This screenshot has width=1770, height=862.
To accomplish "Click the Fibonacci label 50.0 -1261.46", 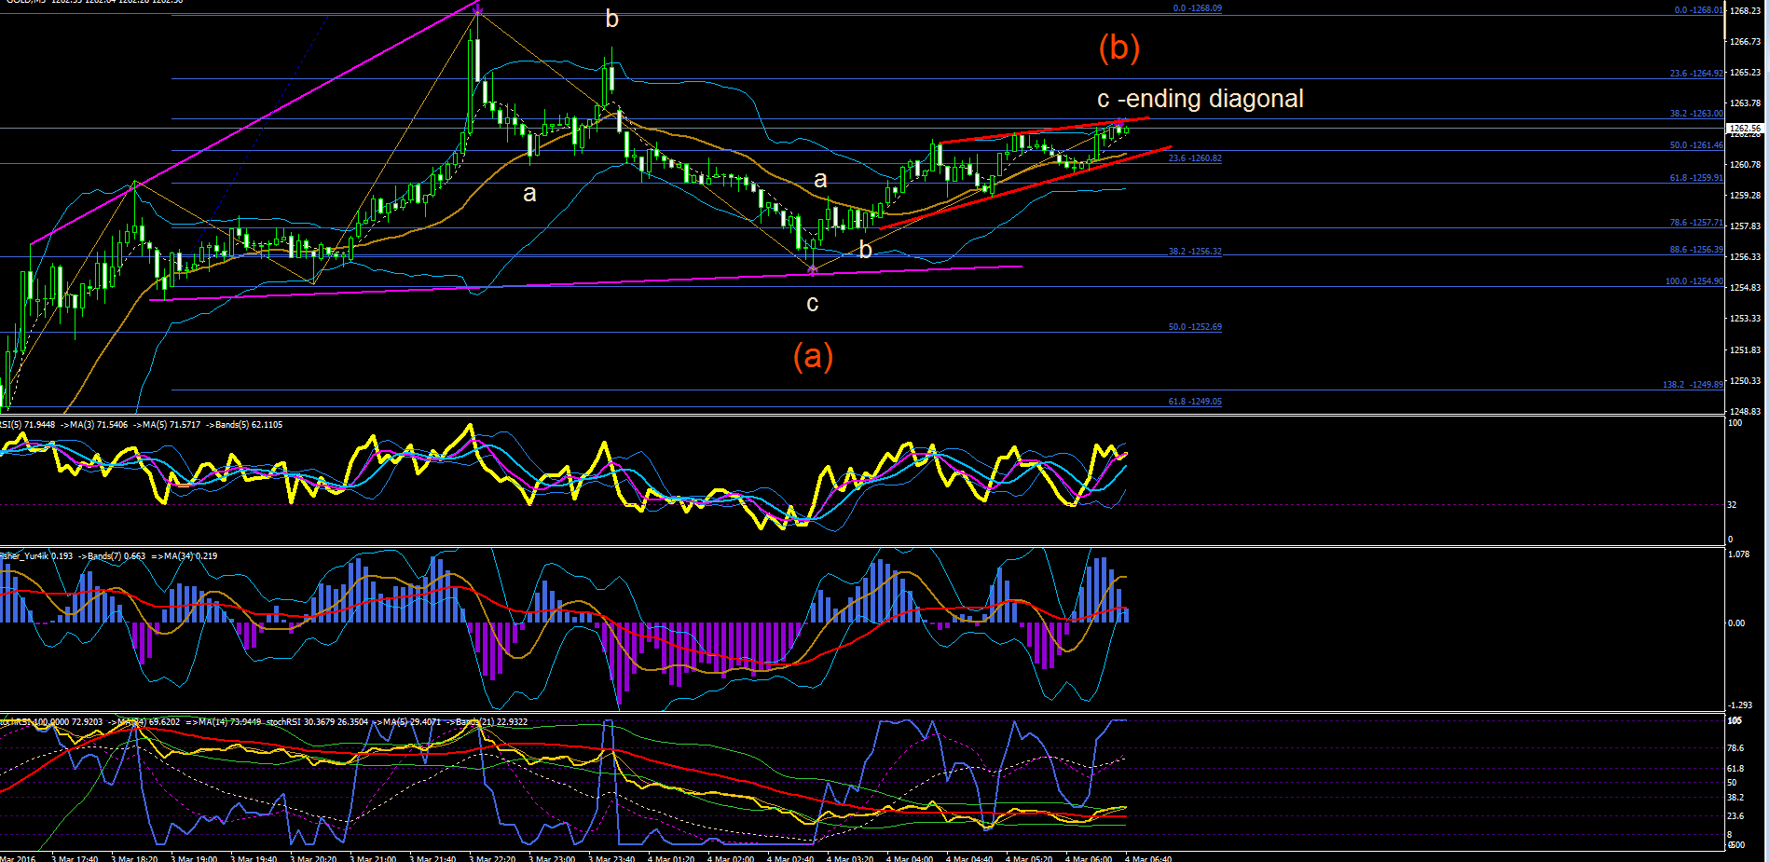I will pyautogui.click(x=1695, y=145).
